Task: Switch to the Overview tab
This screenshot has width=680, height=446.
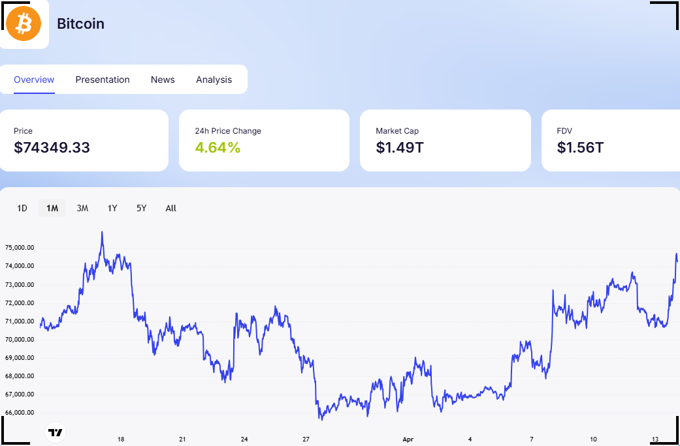Action: [34, 80]
